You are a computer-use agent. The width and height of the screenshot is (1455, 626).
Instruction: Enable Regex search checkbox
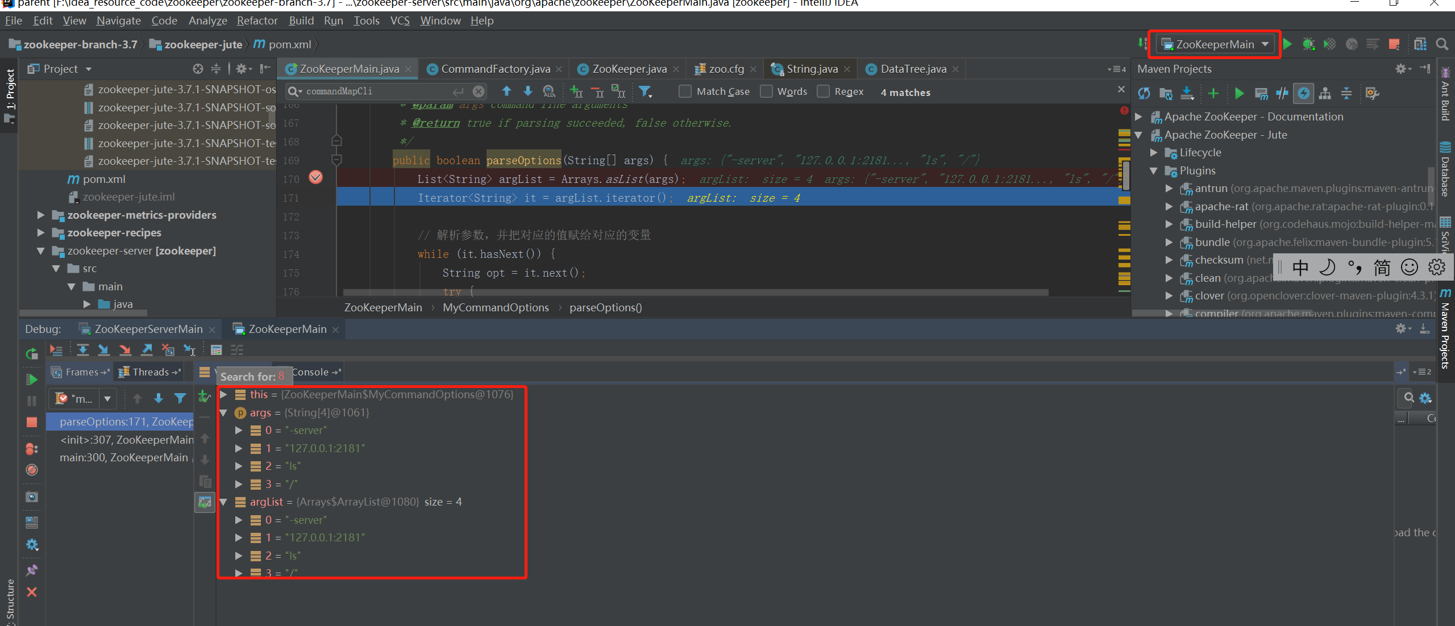point(823,91)
